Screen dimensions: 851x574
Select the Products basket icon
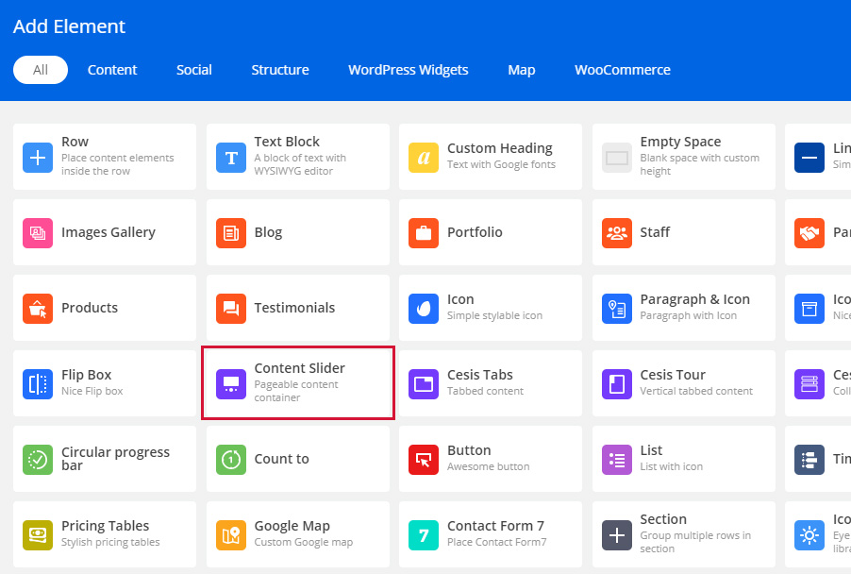pos(38,308)
